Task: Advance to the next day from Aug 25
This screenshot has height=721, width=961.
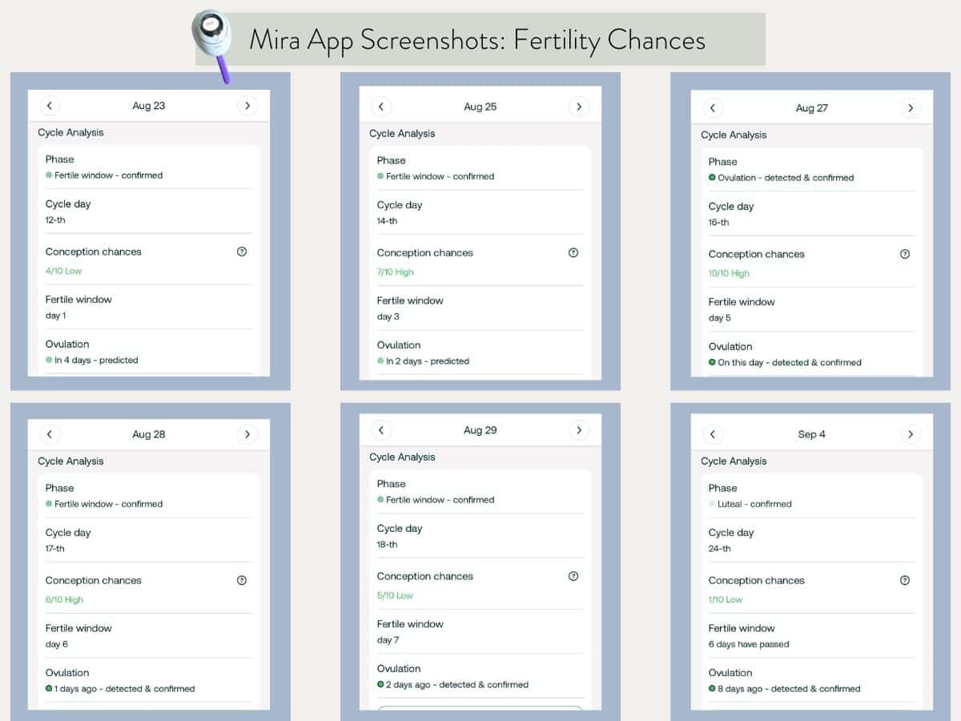Action: 579,106
